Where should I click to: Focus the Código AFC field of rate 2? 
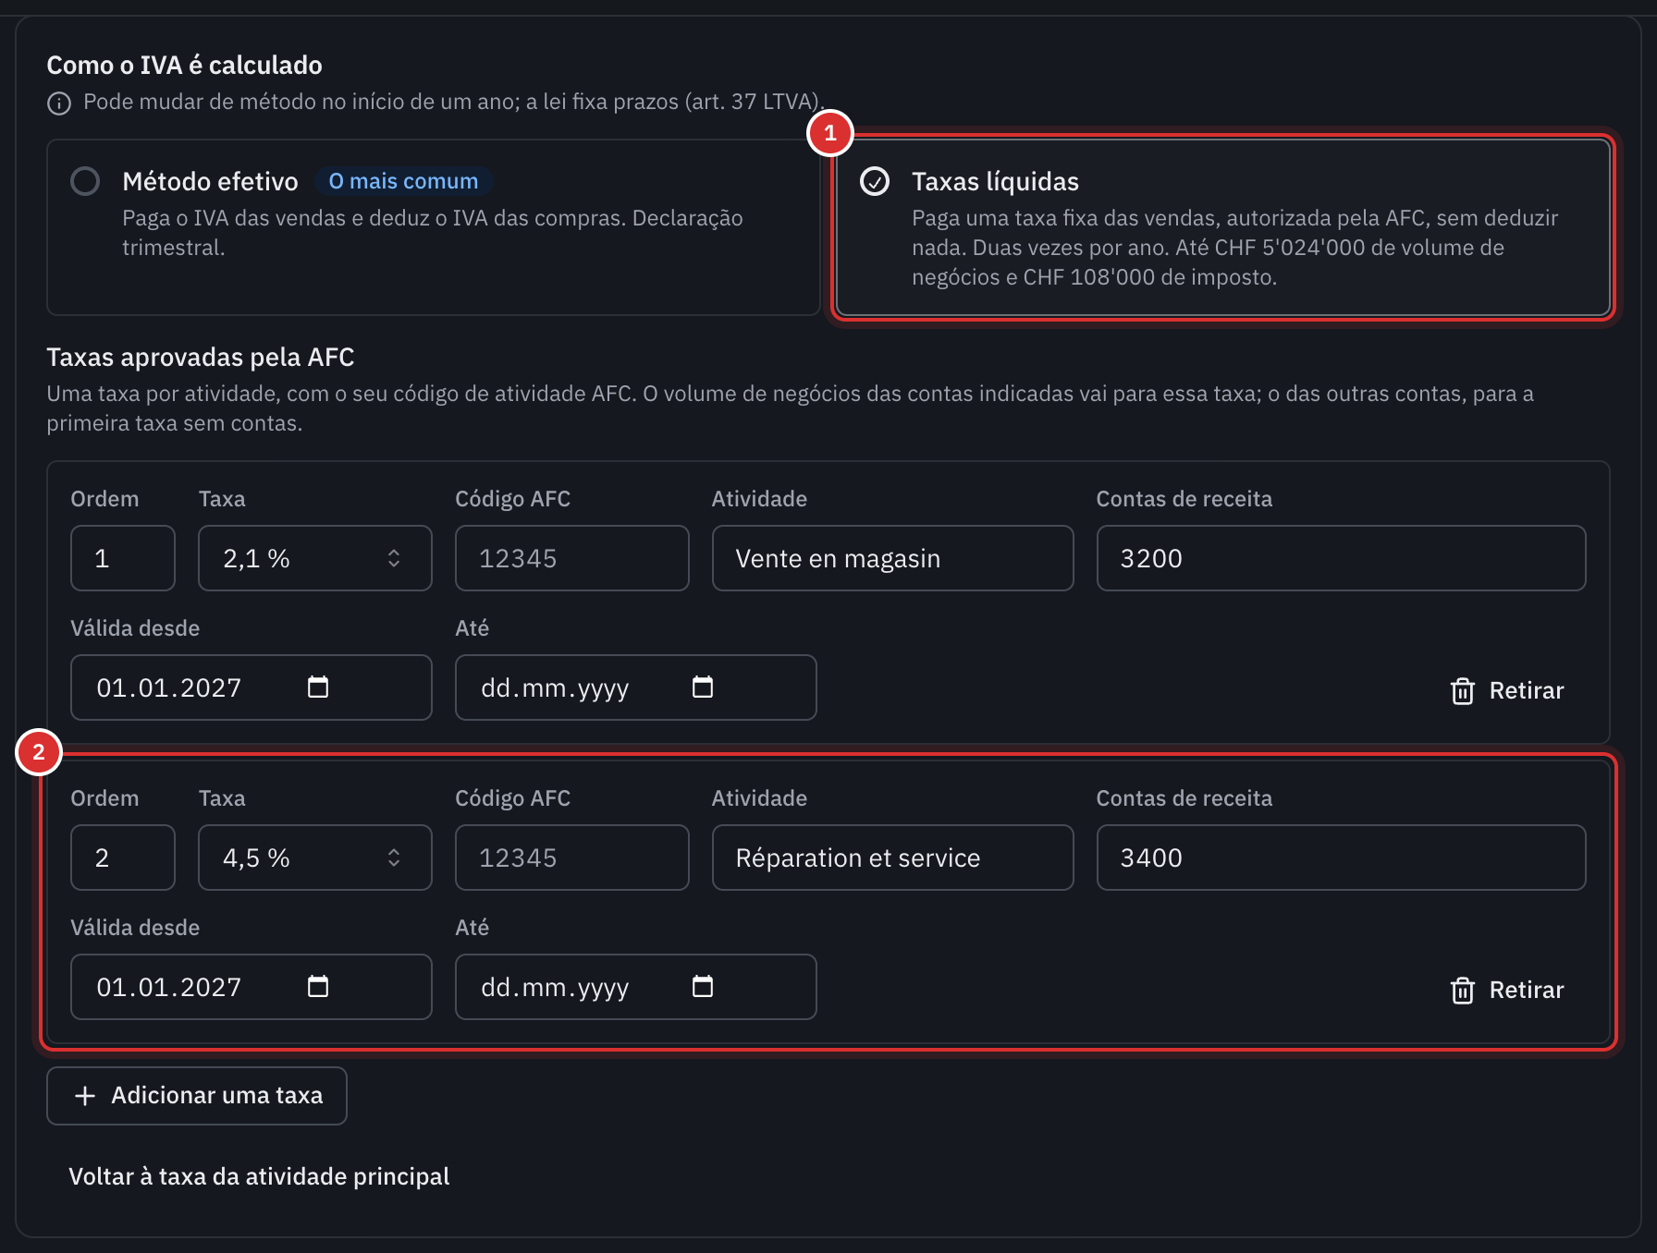[x=572, y=858]
